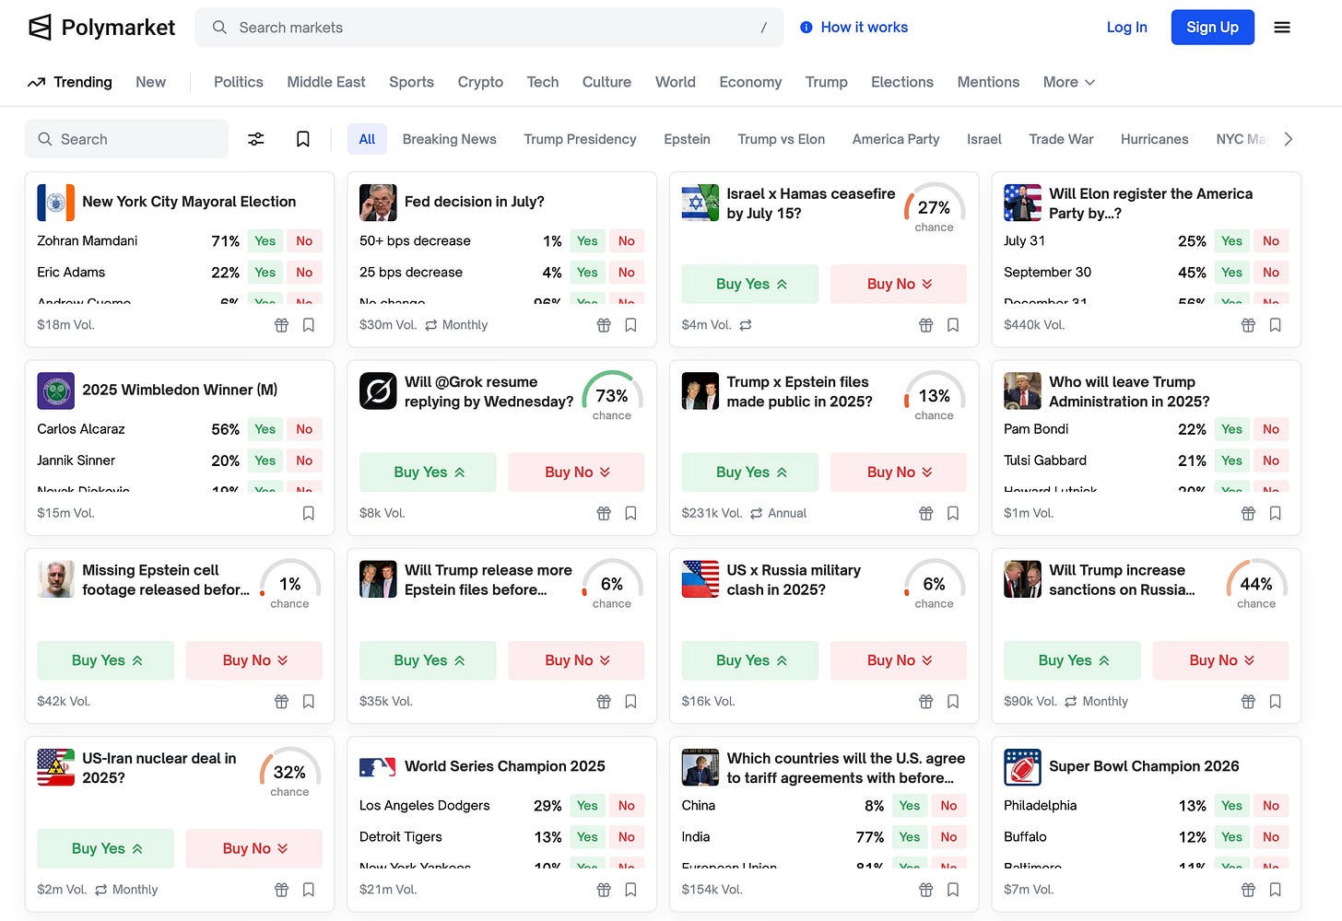Bookmark the New York City Mayoral Election card

point(309,325)
